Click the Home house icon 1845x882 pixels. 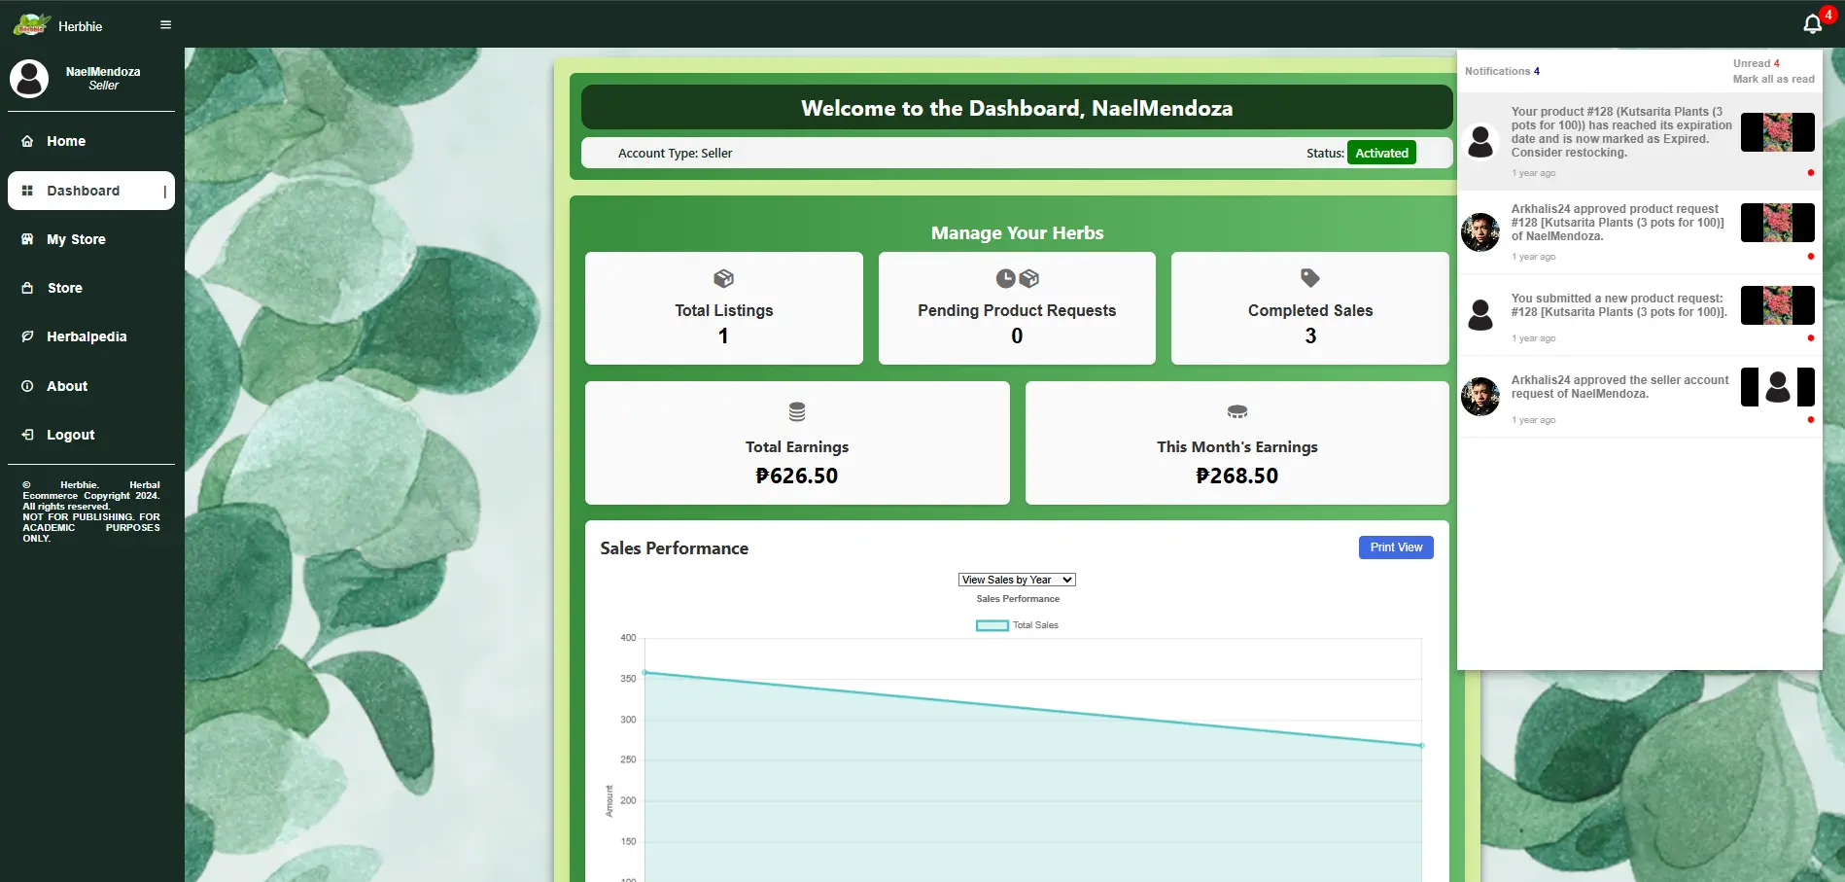pyautogui.click(x=27, y=141)
